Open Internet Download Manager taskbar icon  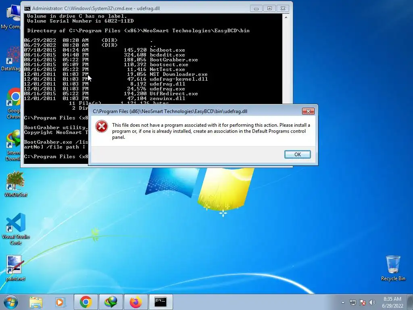point(111,302)
